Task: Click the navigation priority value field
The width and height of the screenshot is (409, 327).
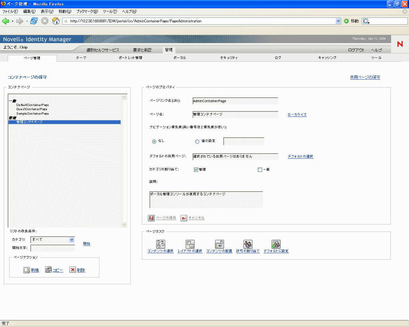Action: tap(244, 141)
